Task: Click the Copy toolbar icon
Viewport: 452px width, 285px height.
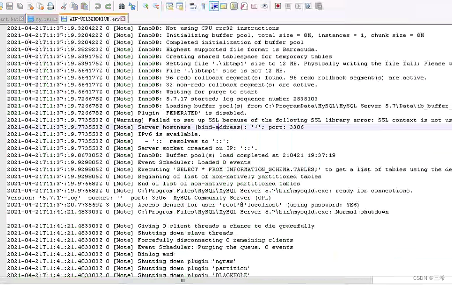Action: point(74,6)
